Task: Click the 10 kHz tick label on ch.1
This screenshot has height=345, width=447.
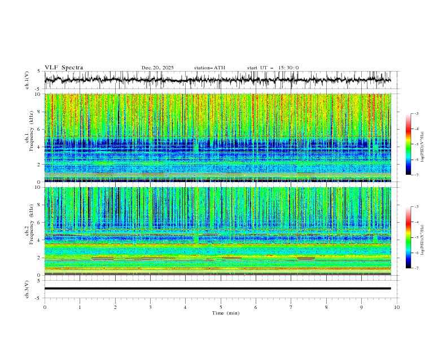Action: (x=37, y=94)
